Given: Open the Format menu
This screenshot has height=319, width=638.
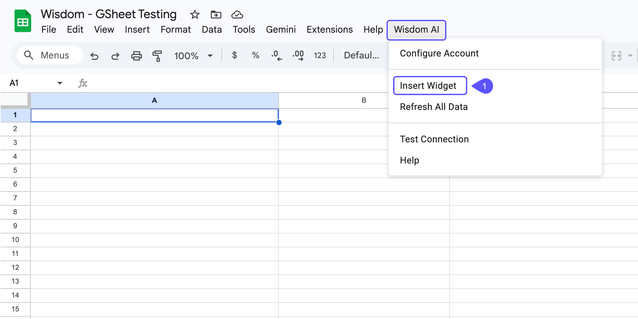Looking at the screenshot, I should pyautogui.click(x=176, y=29).
